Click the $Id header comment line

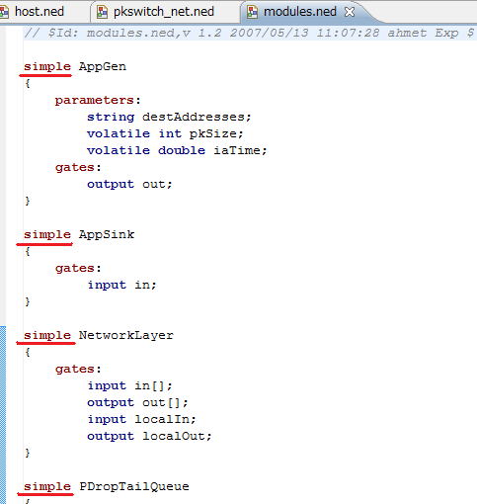tap(249, 34)
